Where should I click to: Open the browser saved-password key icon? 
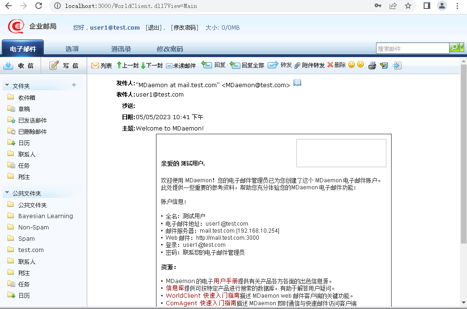click(x=378, y=6)
